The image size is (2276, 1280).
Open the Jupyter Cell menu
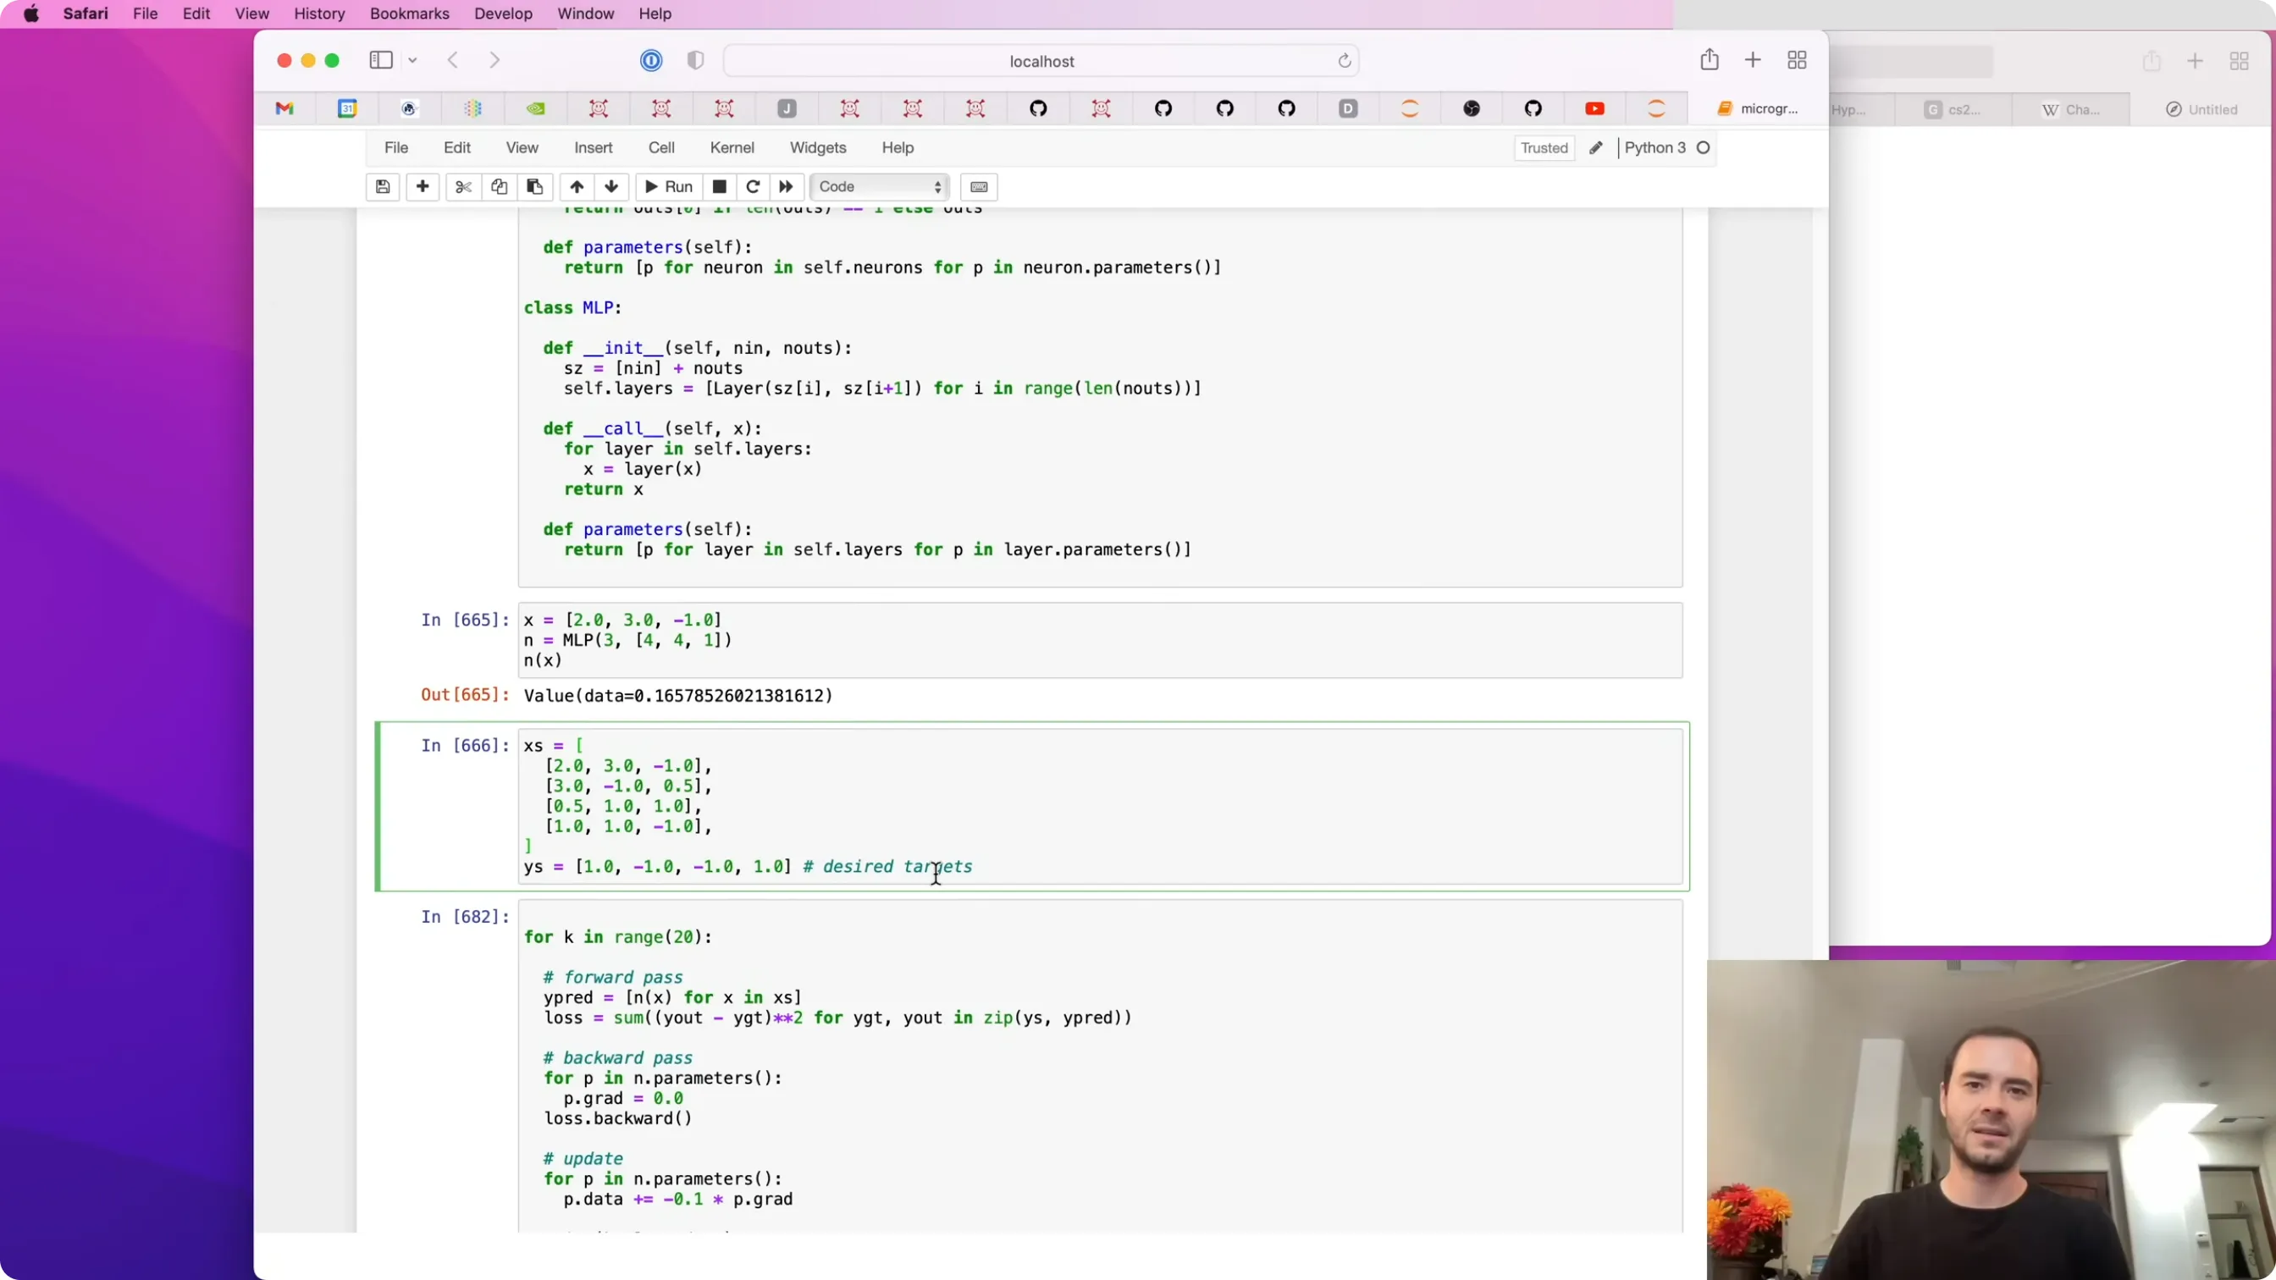[x=661, y=147]
